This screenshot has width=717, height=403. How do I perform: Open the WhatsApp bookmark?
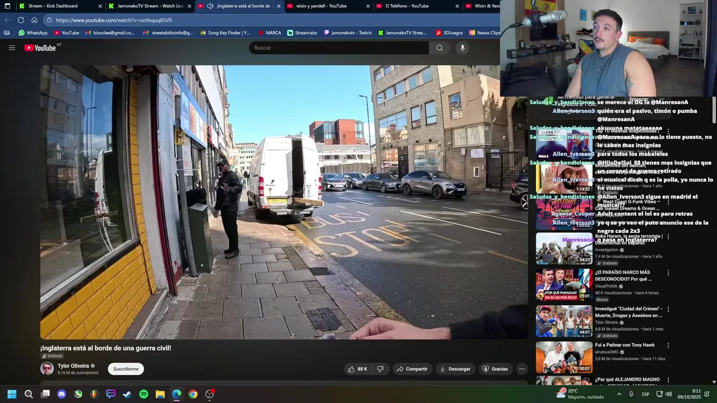(x=32, y=33)
